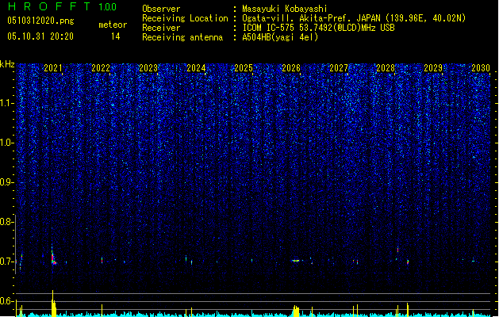
Task: Click the 2030 time marker
Action: [481, 68]
